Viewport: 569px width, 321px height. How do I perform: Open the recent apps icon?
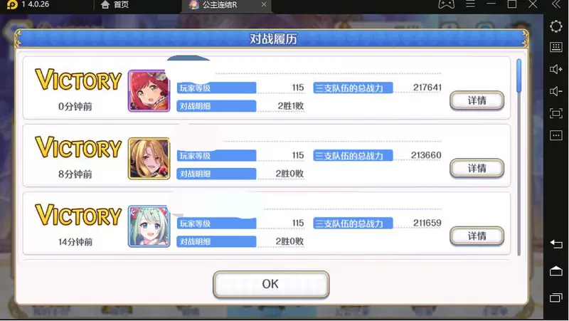coord(555,298)
